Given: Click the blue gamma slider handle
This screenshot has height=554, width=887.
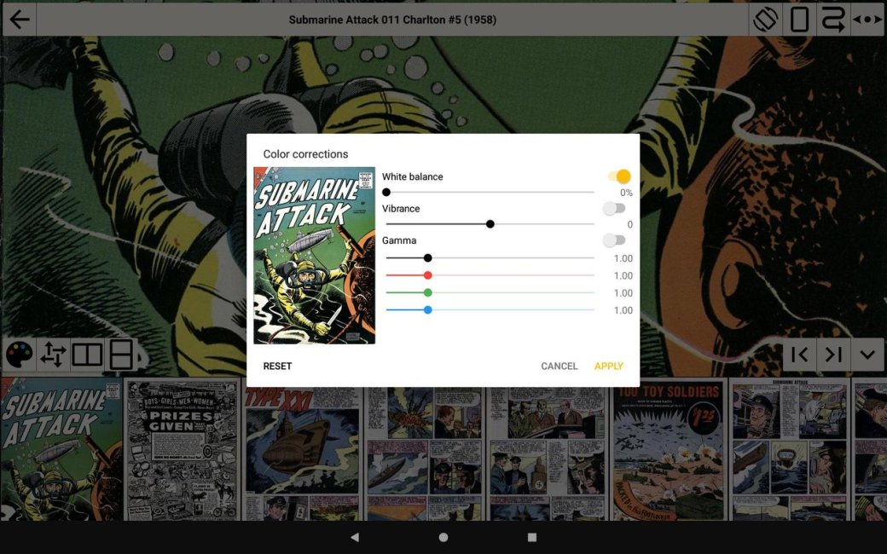Looking at the screenshot, I should click(x=427, y=309).
